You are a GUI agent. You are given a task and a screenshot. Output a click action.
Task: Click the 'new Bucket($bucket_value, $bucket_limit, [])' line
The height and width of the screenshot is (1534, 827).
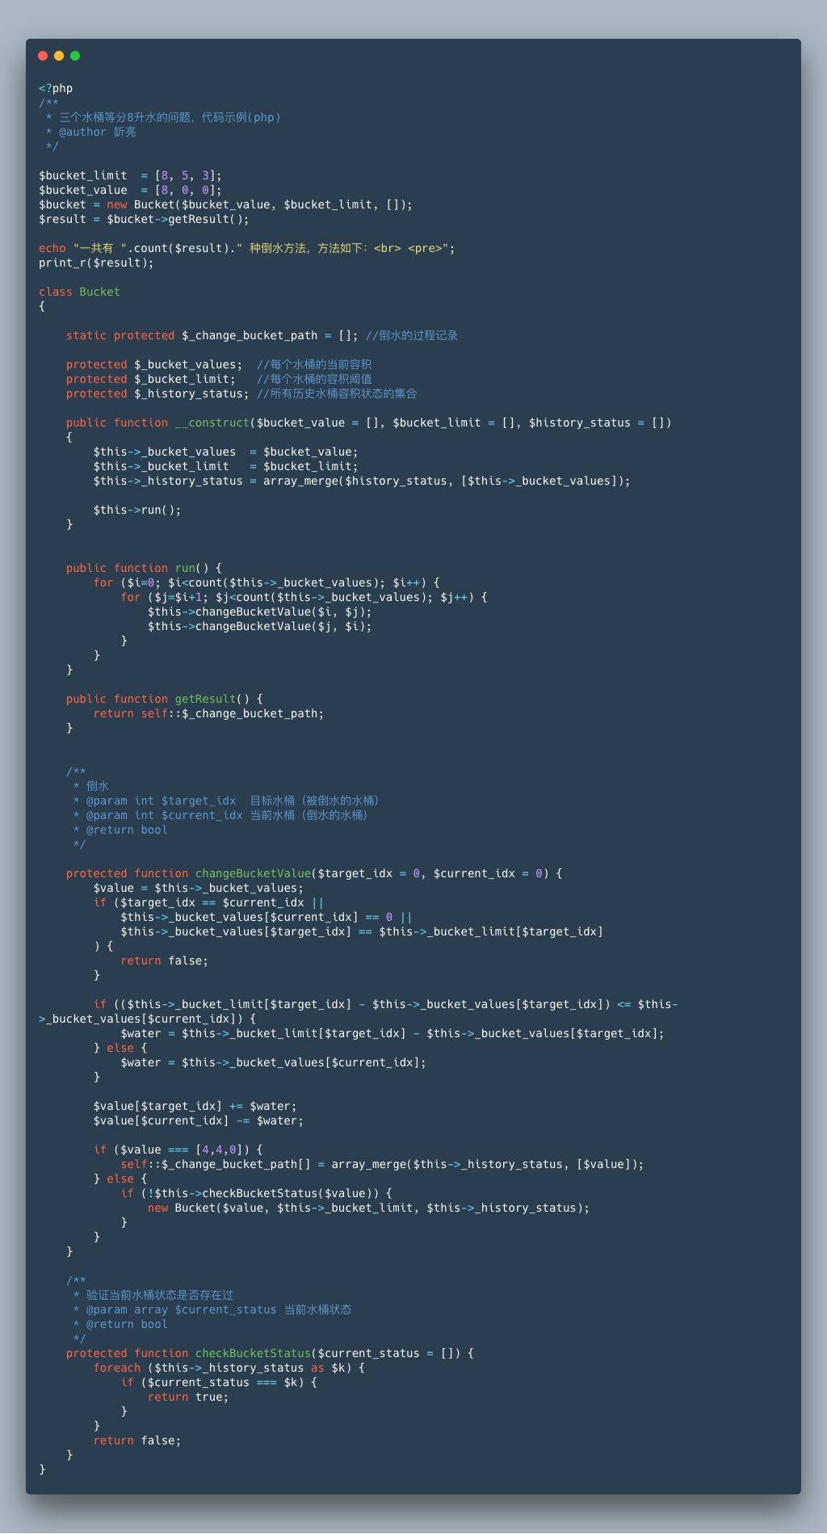pyautogui.click(x=225, y=204)
